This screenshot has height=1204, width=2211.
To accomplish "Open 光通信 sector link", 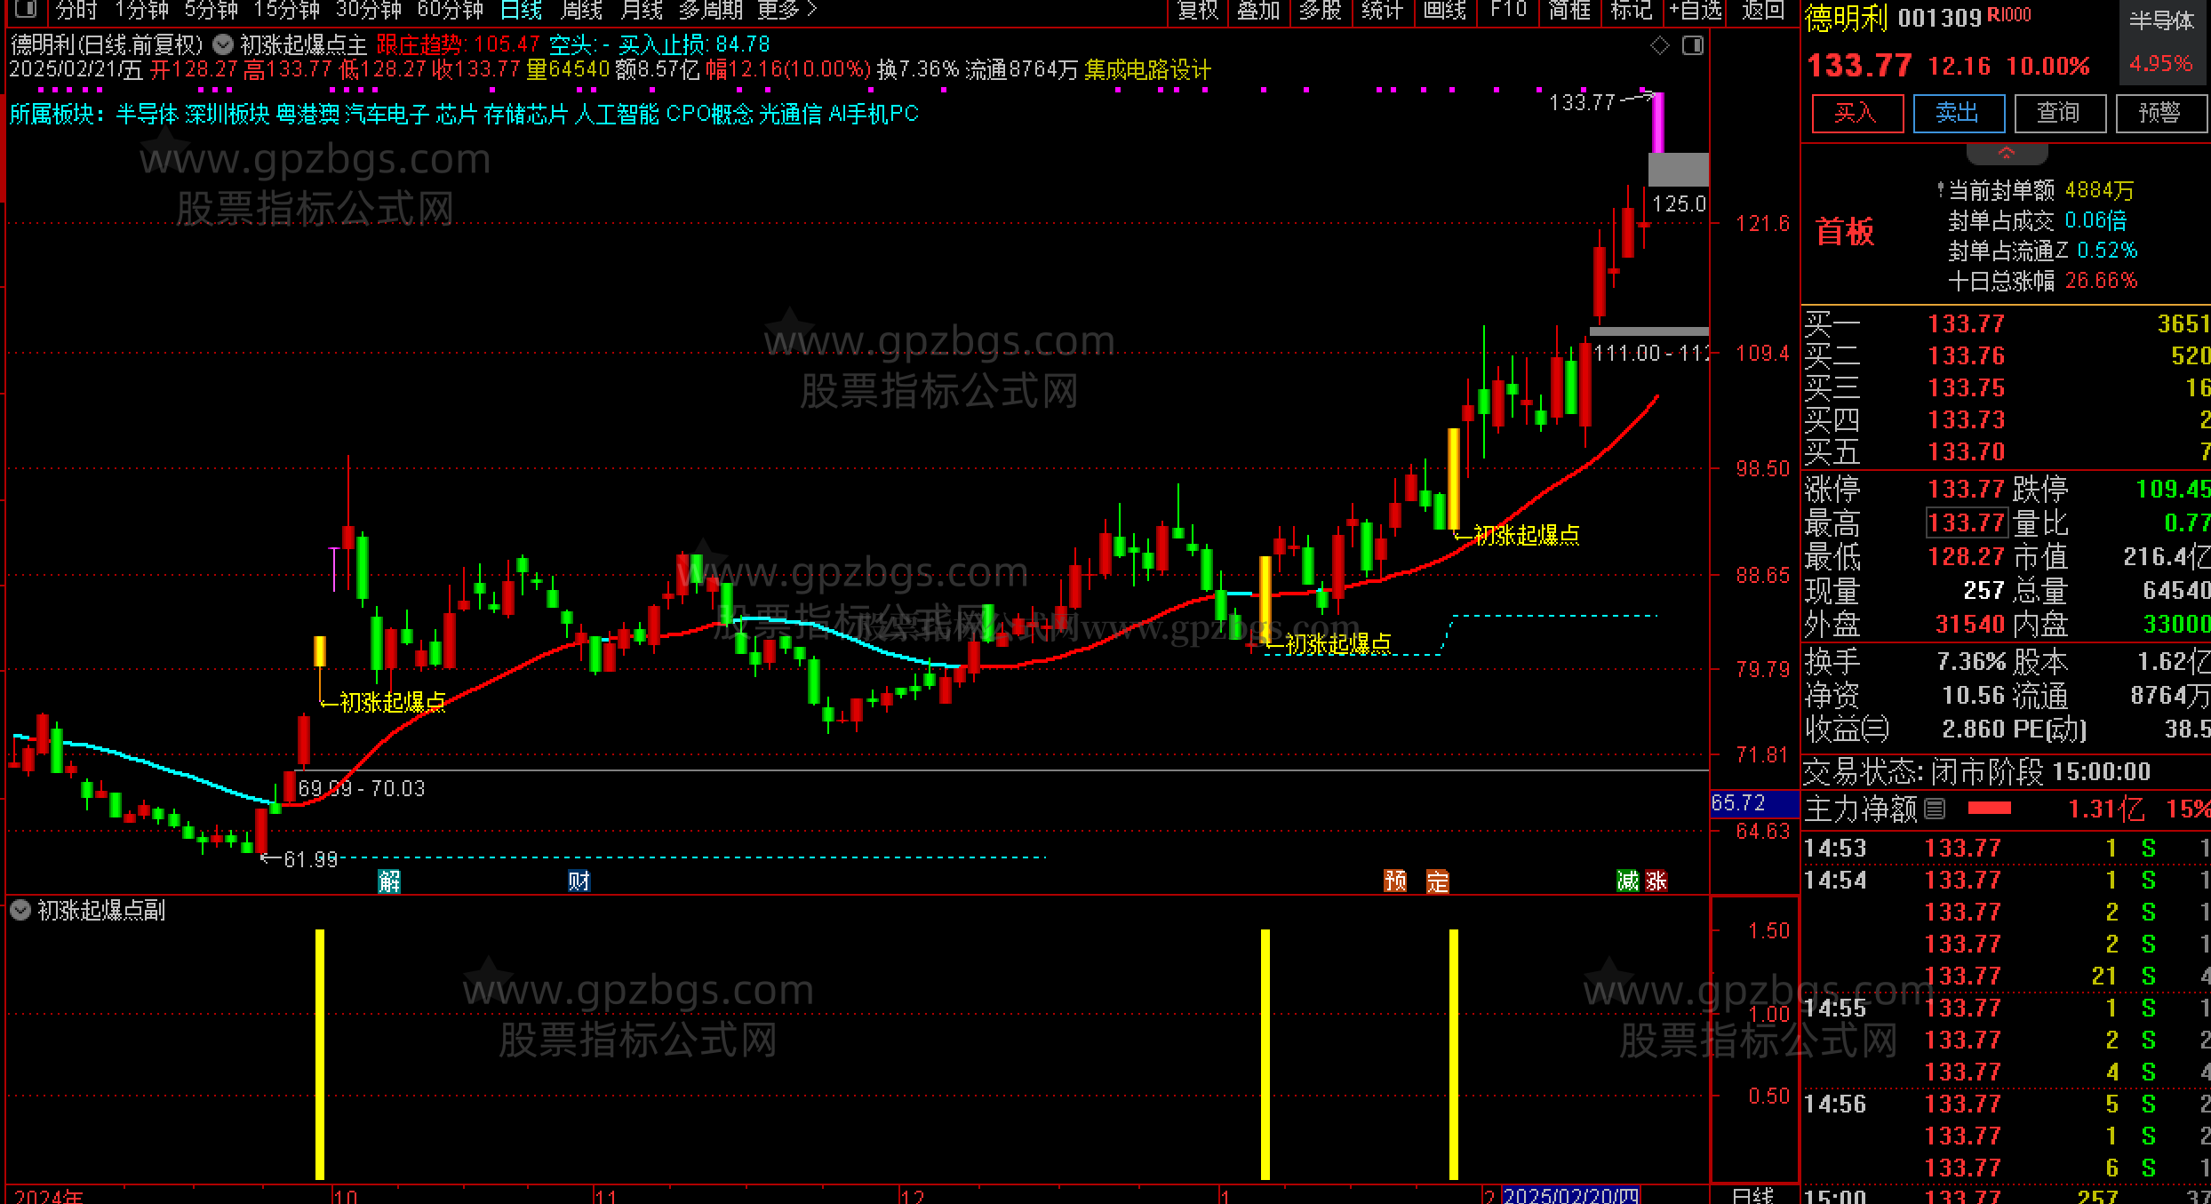I will 790,114.
